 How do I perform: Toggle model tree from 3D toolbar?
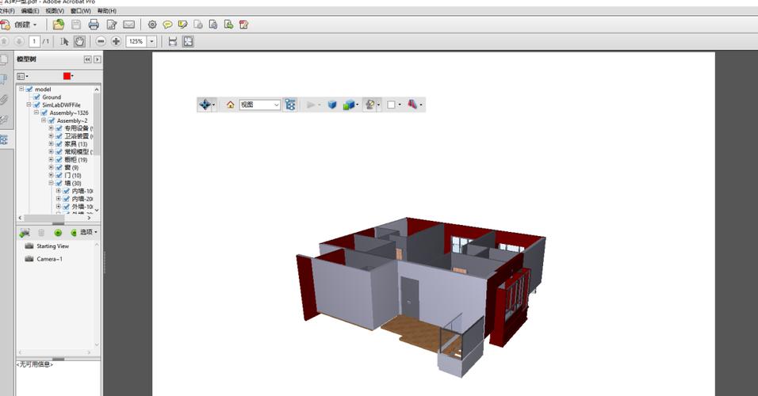click(290, 105)
